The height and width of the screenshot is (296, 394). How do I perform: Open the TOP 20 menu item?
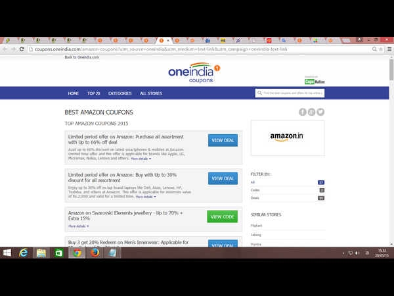click(94, 93)
